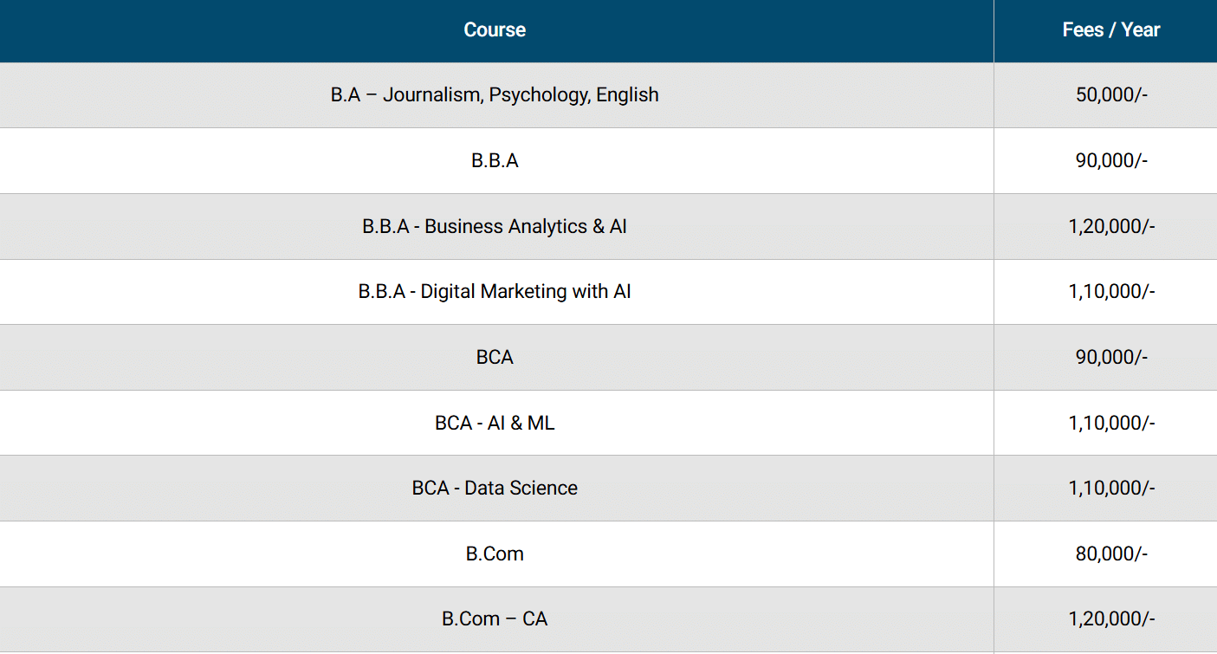Select the plain B.B.A course cell
Viewport: 1217px width, 654px height.
[495, 161]
